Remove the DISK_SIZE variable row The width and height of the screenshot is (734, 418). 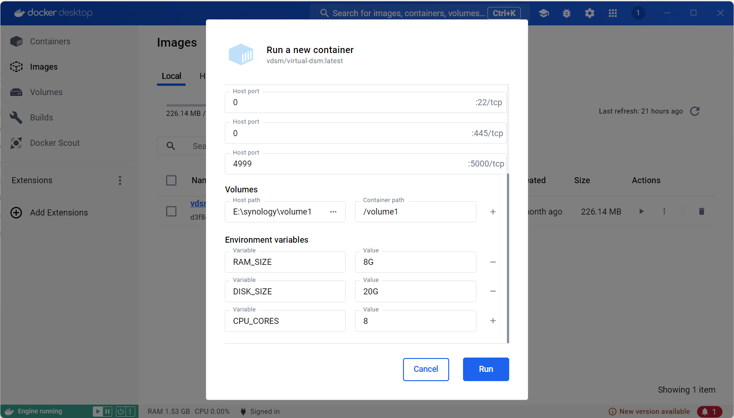point(493,291)
